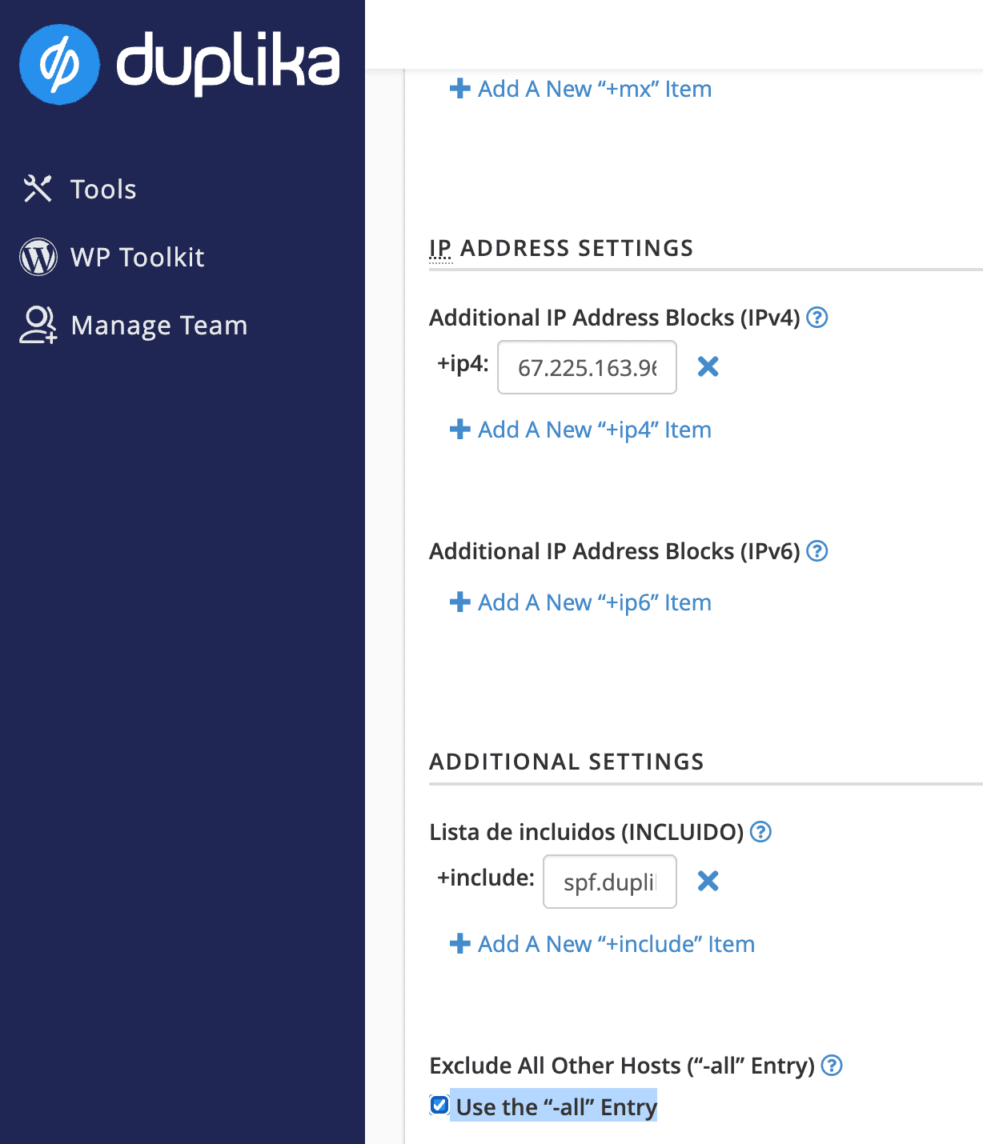983x1144 pixels.
Task: Add a new "+include" item
Action: pyautogui.click(x=602, y=944)
